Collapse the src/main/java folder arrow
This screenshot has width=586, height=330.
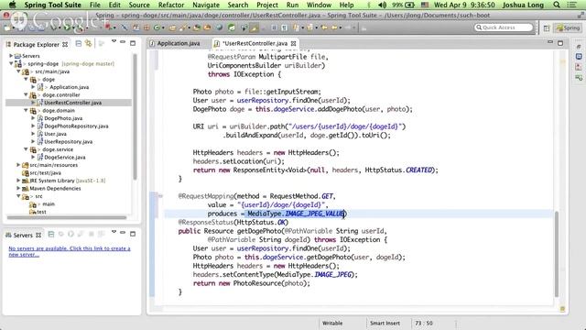(18, 71)
